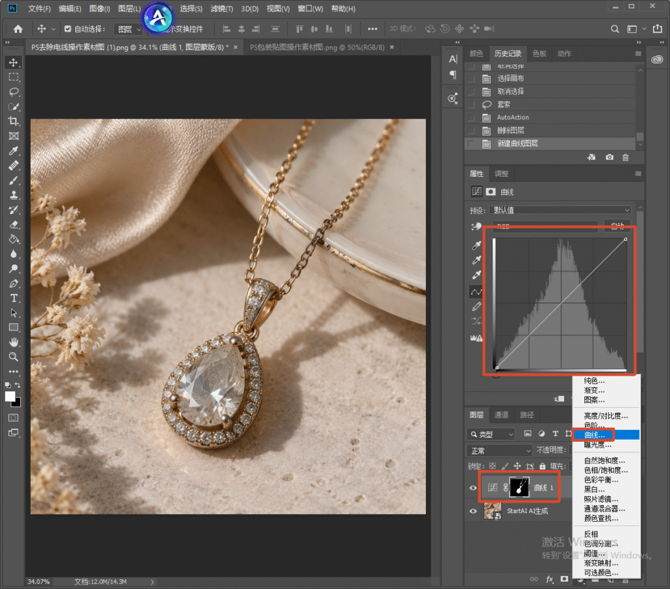This screenshot has width=670, height=589.
Task: Open the 滤镜(T) menu
Action: (x=222, y=9)
